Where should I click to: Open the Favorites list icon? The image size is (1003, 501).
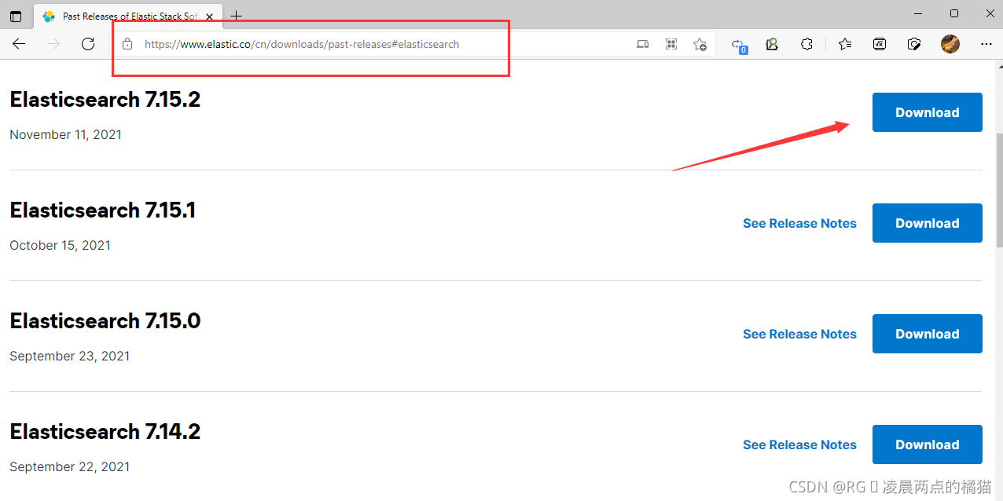[844, 44]
